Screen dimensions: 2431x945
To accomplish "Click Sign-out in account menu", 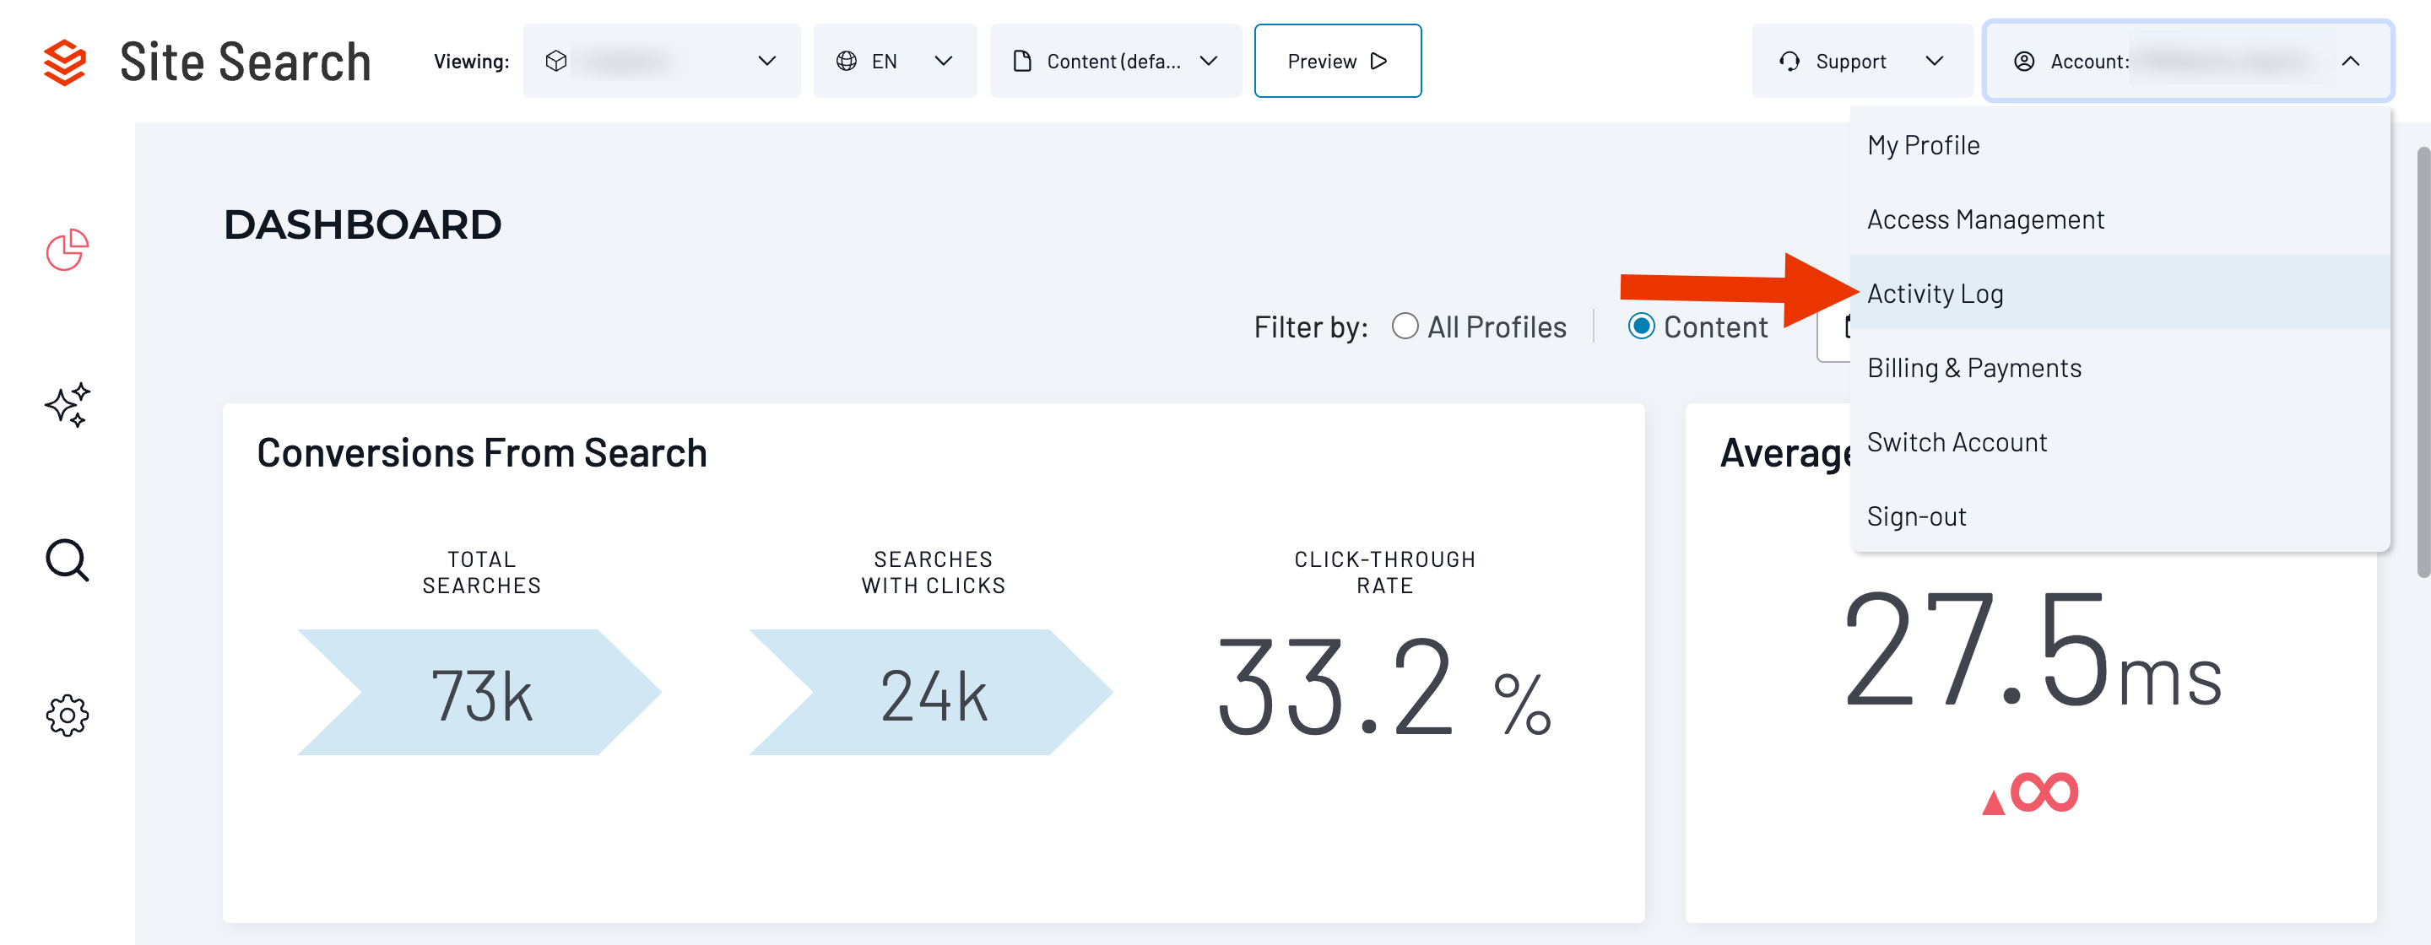I will (2120, 516).
